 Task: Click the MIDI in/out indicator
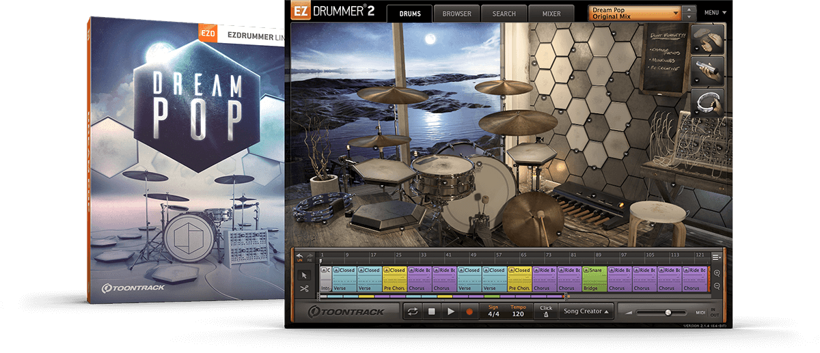713,312
